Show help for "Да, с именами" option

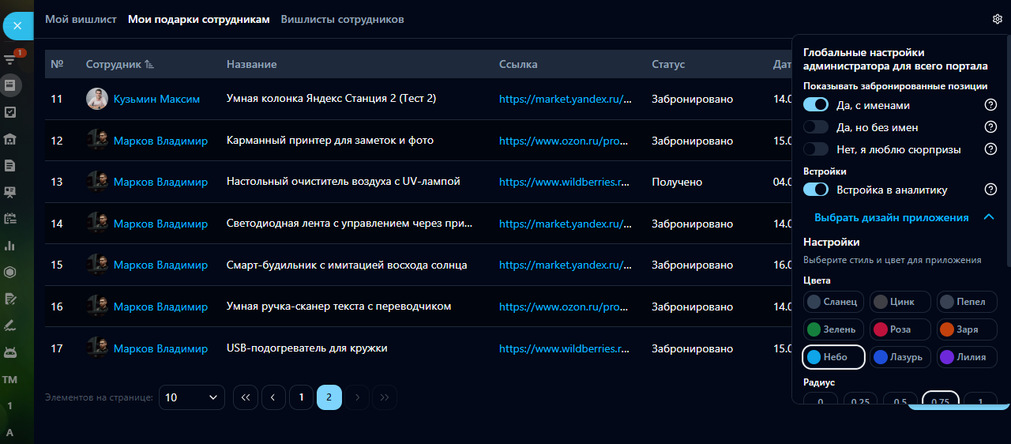990,105
